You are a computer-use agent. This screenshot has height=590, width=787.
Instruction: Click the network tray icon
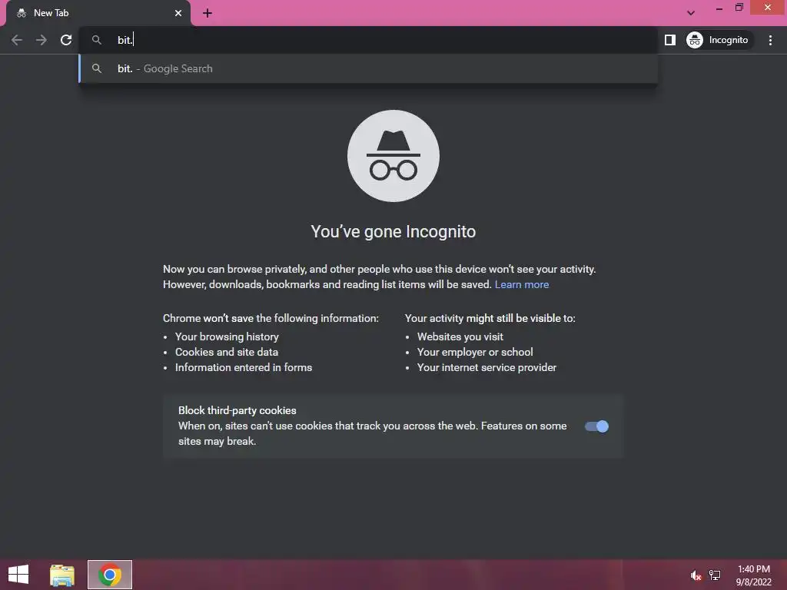click(715, 575)
